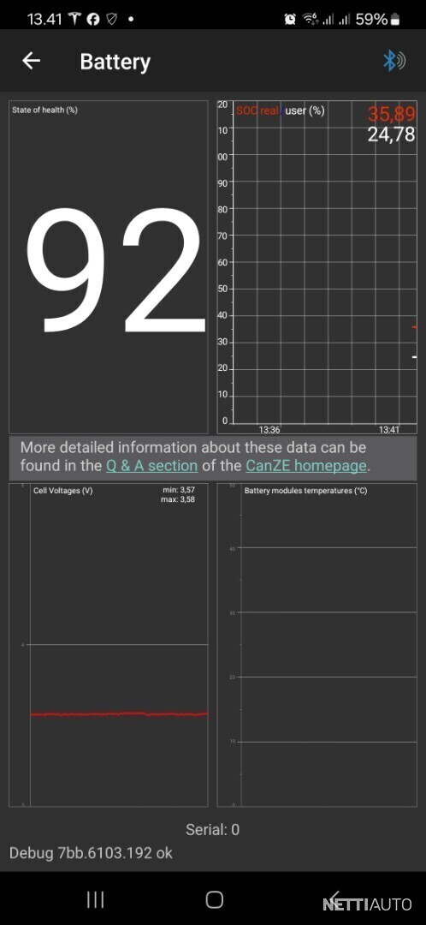Image resolution: width=426 pixels, height=925 pixels.
Task: Tap the alarm icon in status bar
Action: click(x=290, y=20)
